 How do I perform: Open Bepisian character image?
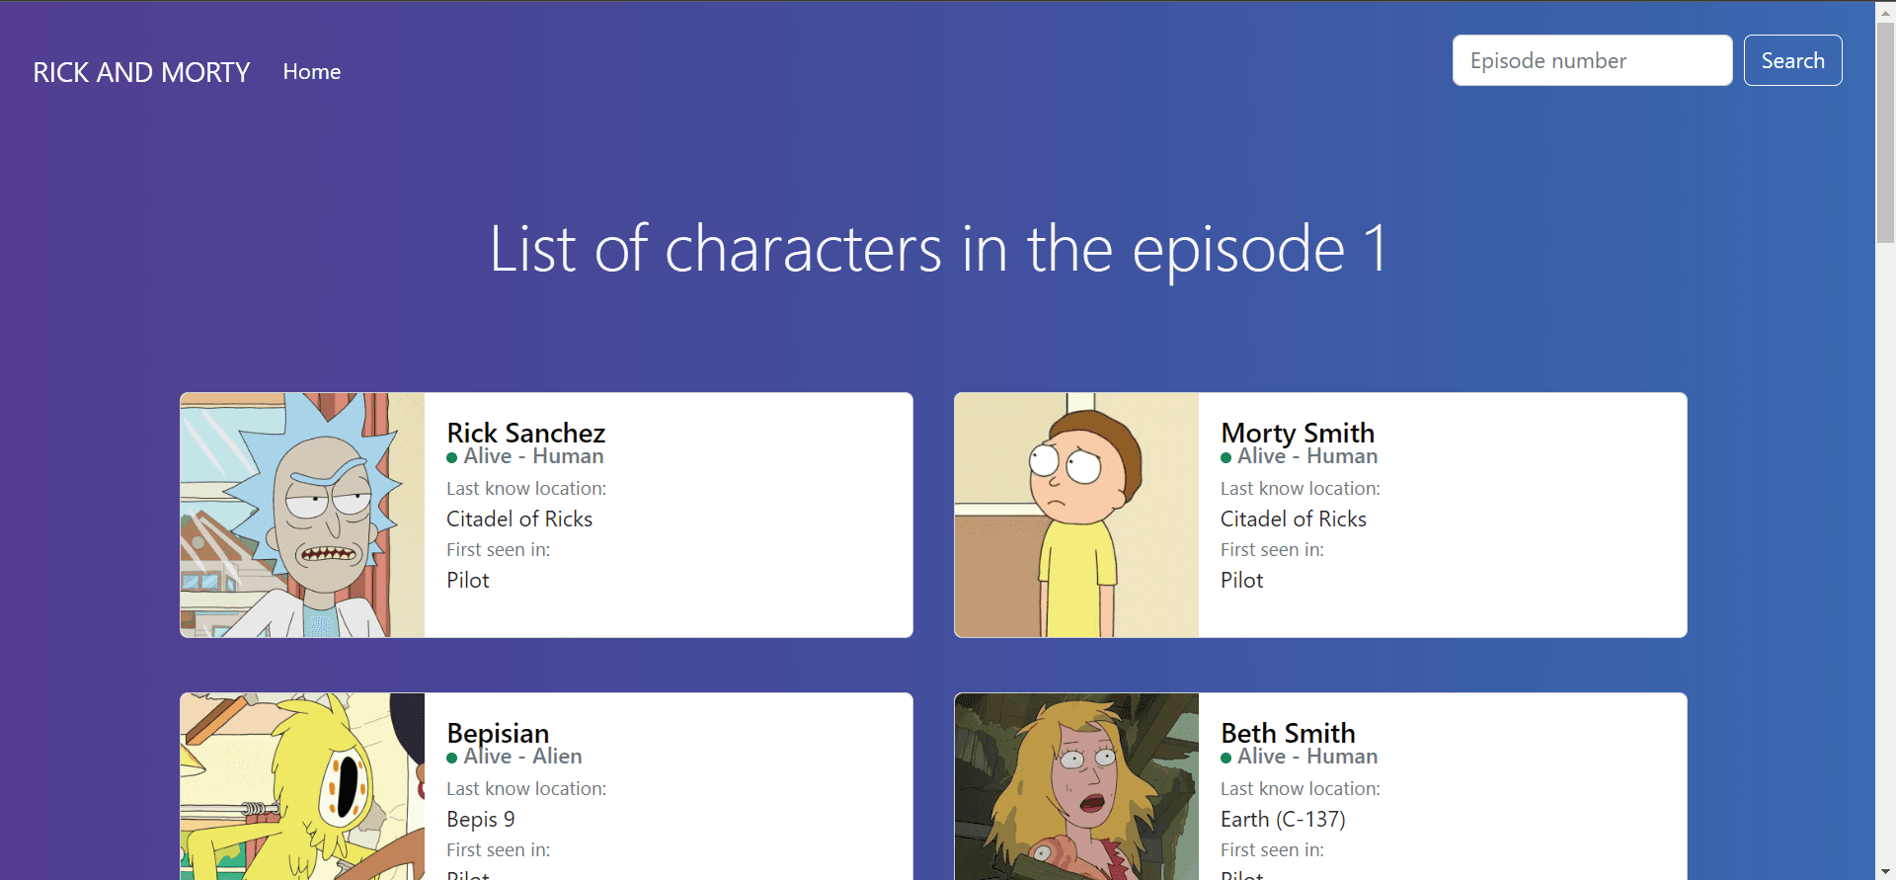tap(302, 786)
